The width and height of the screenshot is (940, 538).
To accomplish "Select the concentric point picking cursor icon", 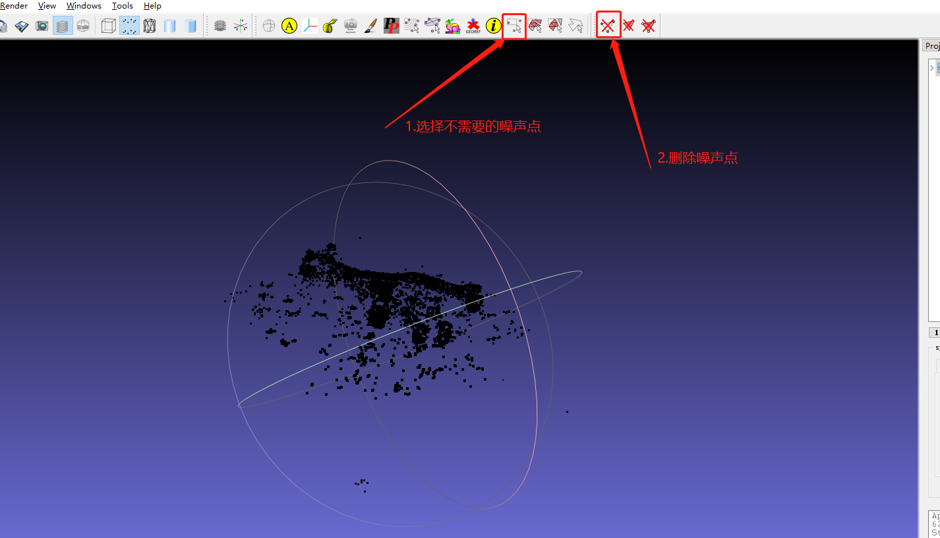I will pos(412,26).
